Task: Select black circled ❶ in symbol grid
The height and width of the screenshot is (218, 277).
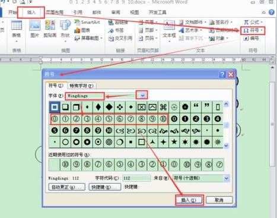Action: pos(185,119)
